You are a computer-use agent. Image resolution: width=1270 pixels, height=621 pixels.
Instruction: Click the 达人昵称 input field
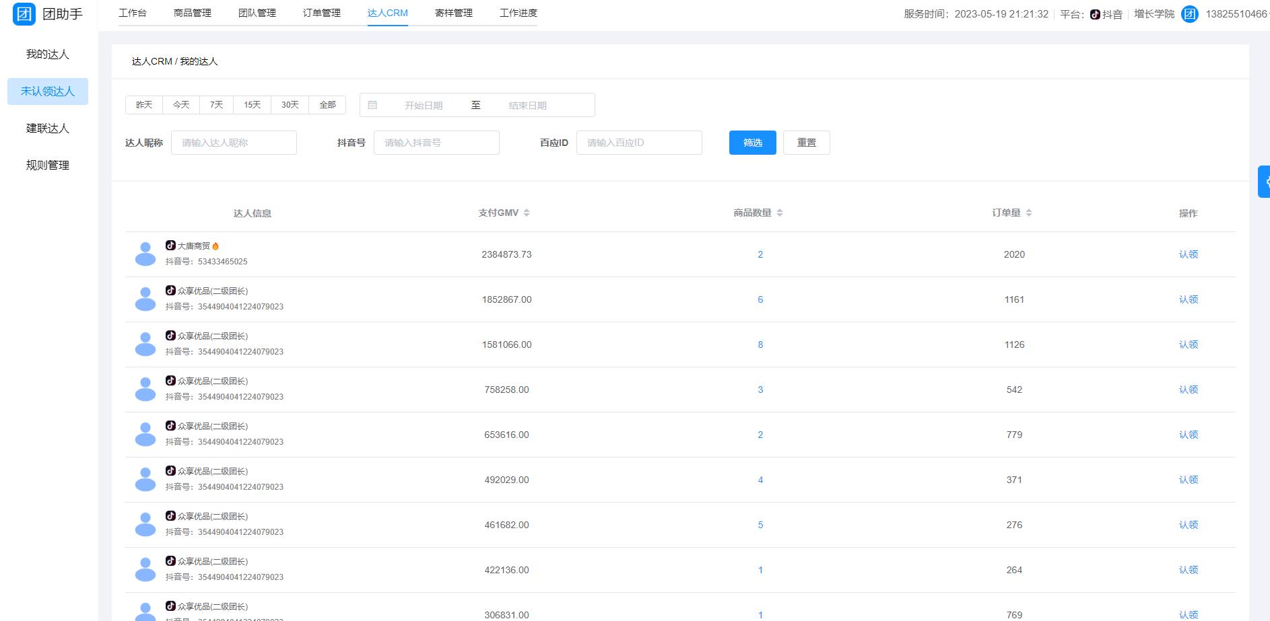pos(234,142)
